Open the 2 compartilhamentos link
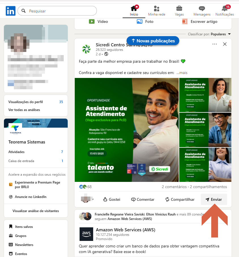This screenshot has height=257, width=239. [x=208, y=187]
